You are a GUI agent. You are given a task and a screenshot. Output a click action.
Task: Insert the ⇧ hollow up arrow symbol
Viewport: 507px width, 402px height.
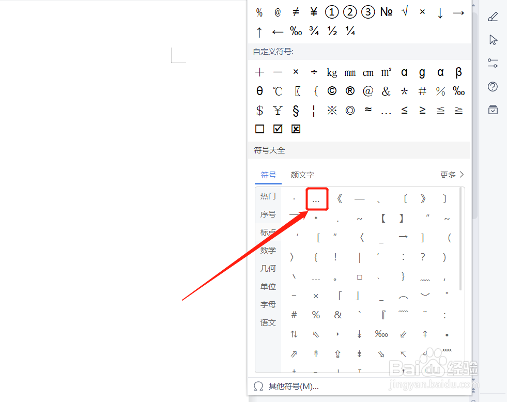tap(337, 354)
